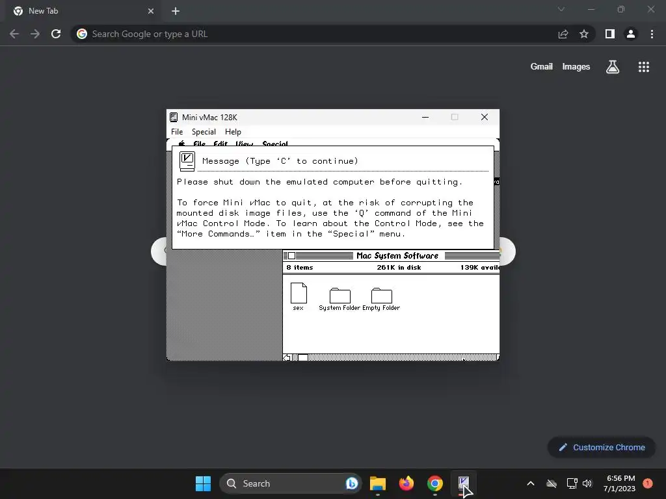Open the emulated Mac View menu

pyautogui.click(x=245, y=144)
